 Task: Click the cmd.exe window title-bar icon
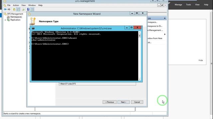coord(33,28)
